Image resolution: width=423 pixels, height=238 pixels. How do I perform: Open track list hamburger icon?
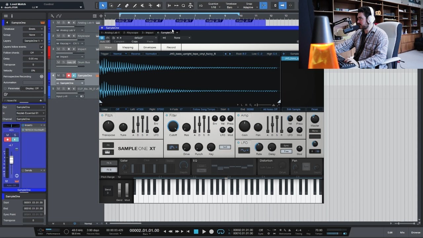point(6,16)
